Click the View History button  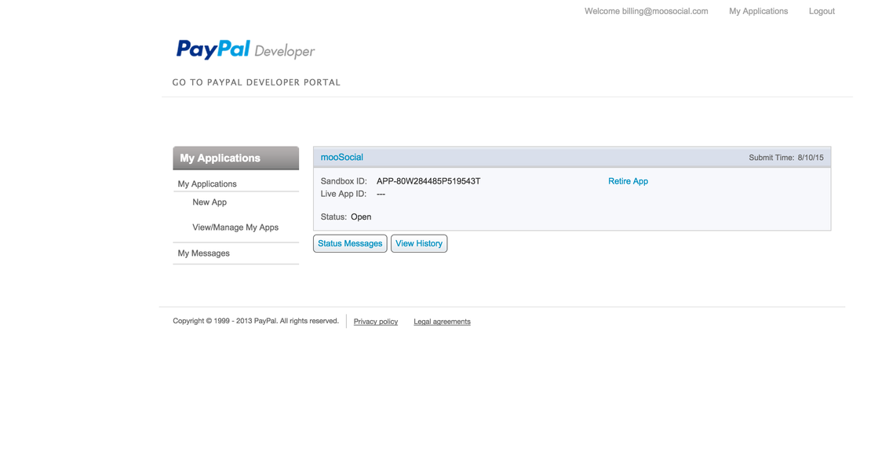coord(419,244)
